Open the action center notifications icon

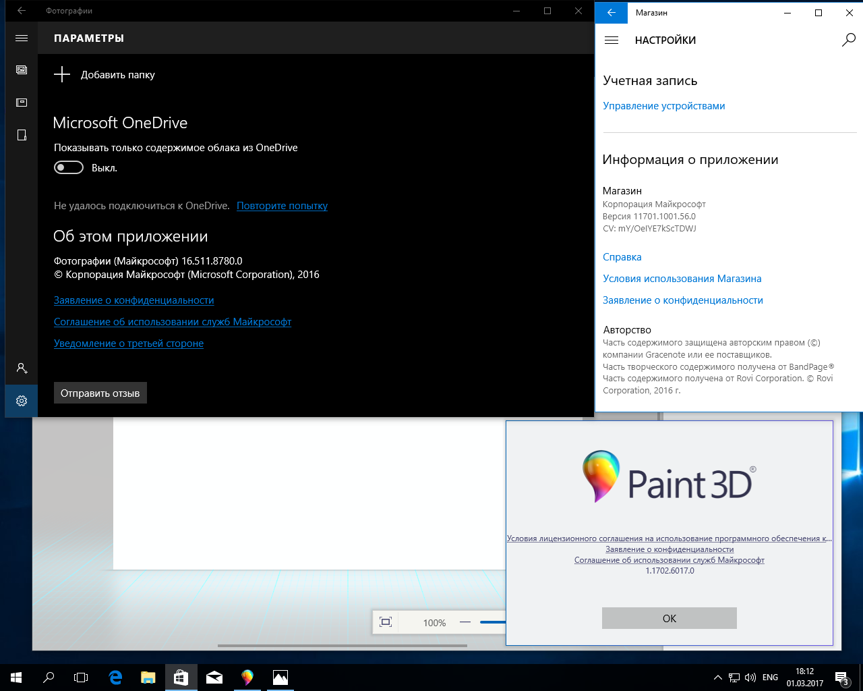pyautogui.click(x=841, y=678)
